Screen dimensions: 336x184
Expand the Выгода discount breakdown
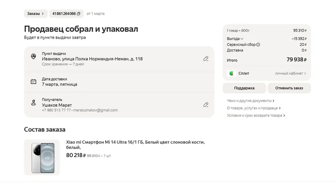(x=235, y=39)
